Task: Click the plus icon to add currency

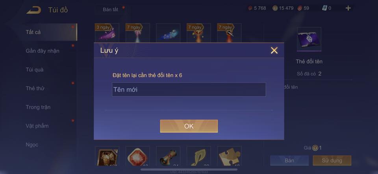Action: 348,8
